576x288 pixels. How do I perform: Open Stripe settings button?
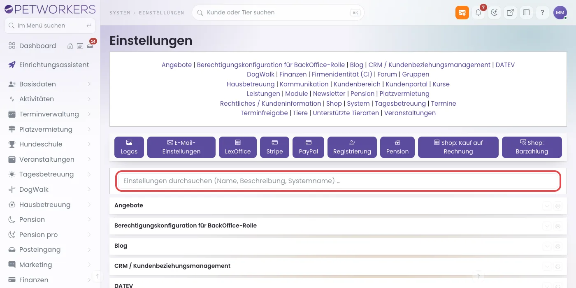coord(274,147)
